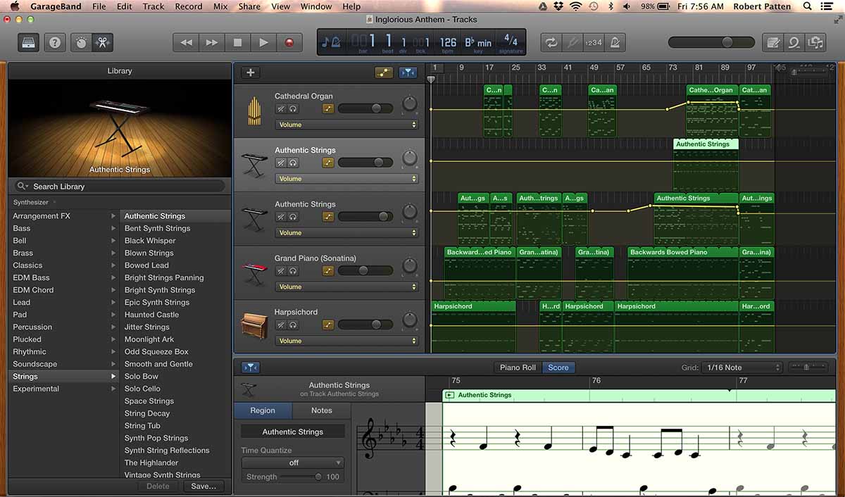Open the Media Browser button
This screenshot has width=845, height=497.
[816, 42]
